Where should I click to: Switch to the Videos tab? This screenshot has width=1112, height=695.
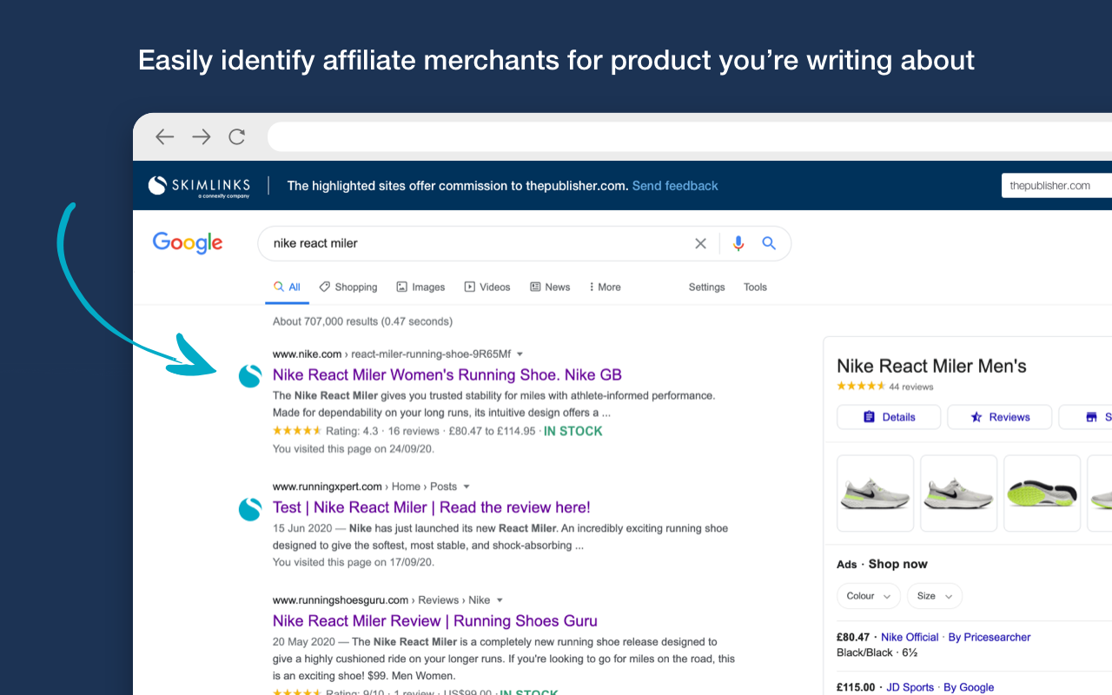click(x=487, y=287)
